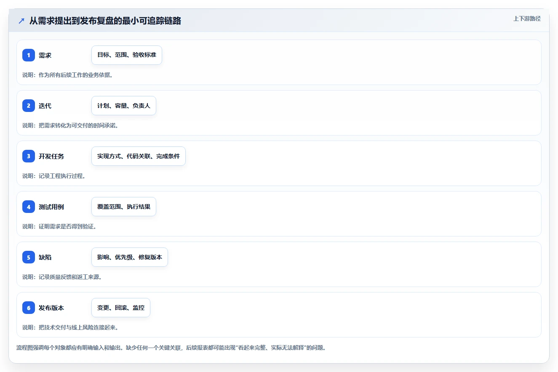Select the 覆盖范围、执行结果 chip
The height and width of the screenshot is (372, 558).
coord(124,207)
